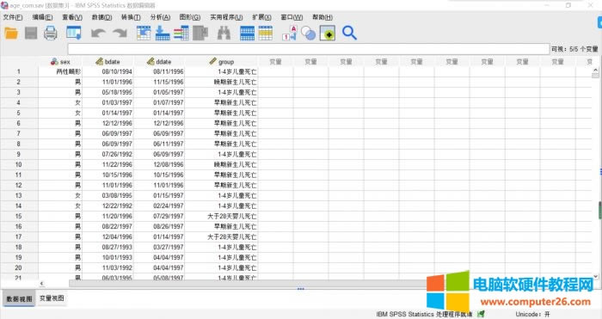Switch to the 变量视图 tab
This screenshot has width=602, height=319.
[52, 298]
